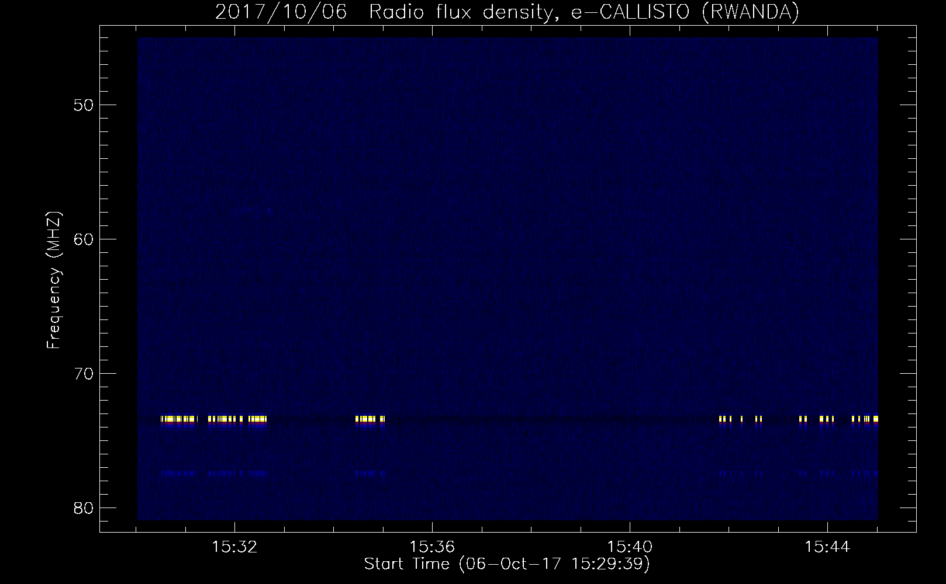Click the 15:32 time tick label
This screenshot has width=946, height=584.
[234, 547]
